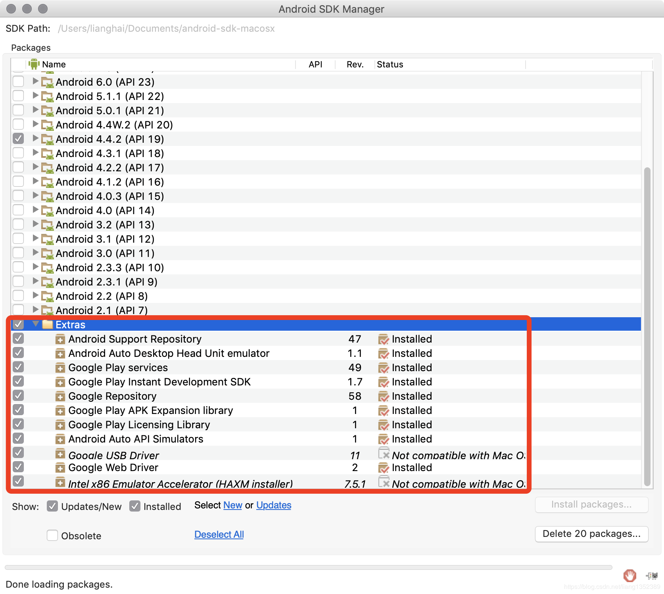This screenshot has height=594, width=664.
Task: Click the Android 6.0 (API 23) folder icon
Action: click(48, 82)
